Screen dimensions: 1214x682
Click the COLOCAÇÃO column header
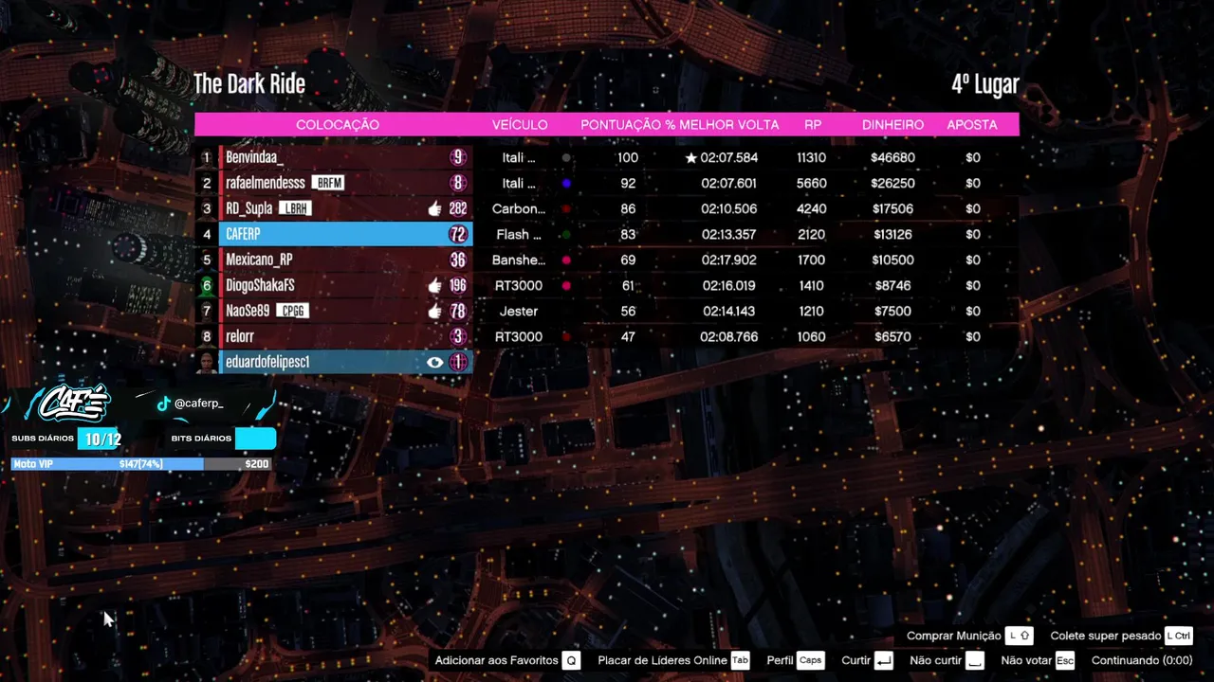pos(338,125)
